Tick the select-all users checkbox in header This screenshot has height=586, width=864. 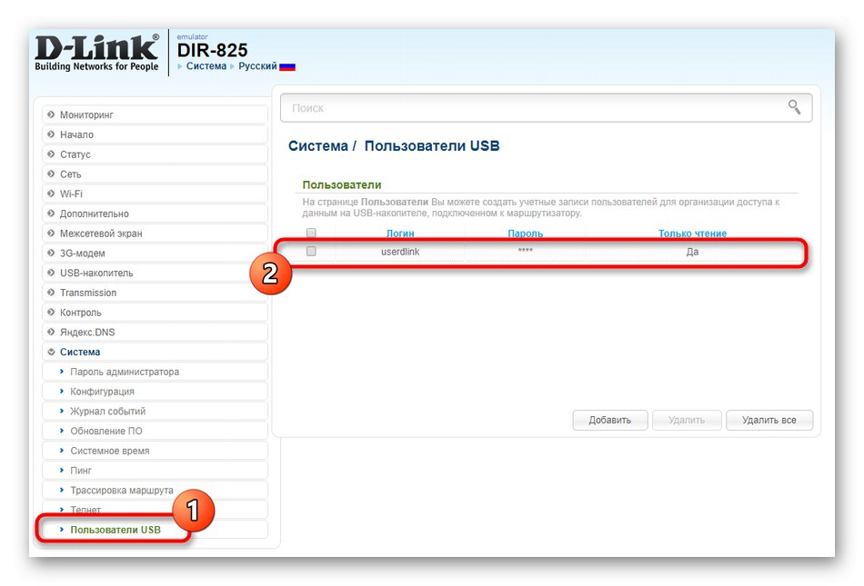coord(311,233)
